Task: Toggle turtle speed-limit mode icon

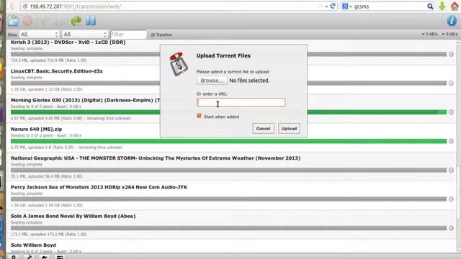Action: click(45, 257)
